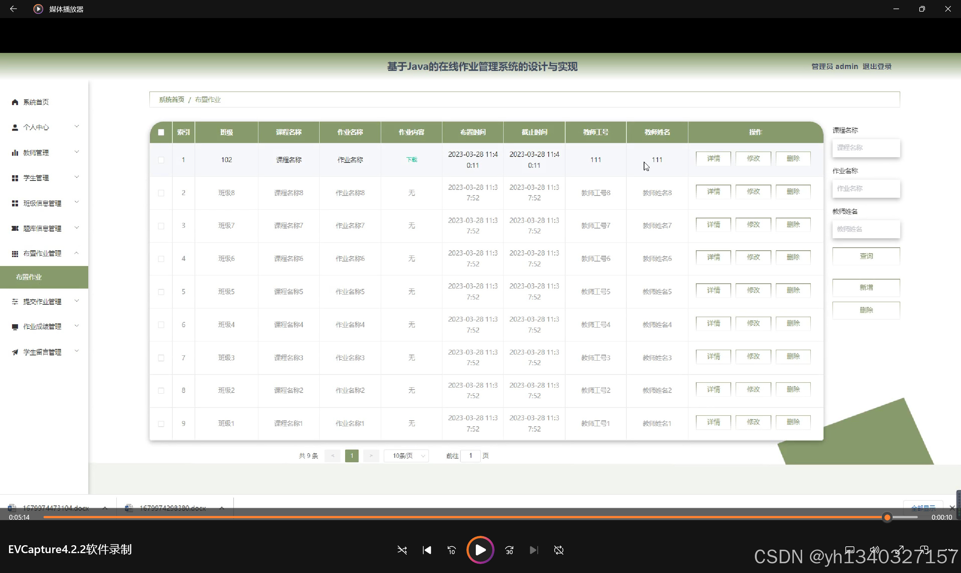
Task: Click the next track icon
Action: click(534, 550)
